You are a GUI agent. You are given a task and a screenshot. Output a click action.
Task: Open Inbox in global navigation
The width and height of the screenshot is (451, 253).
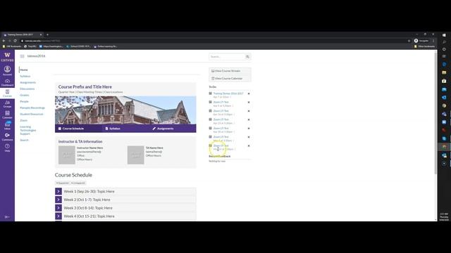pos(7,126)
